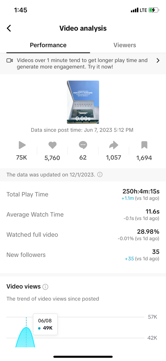
Task: Tap the back arrow icon
Action: point(9,28)
